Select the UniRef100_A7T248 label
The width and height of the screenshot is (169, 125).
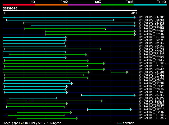coord(152,66)
